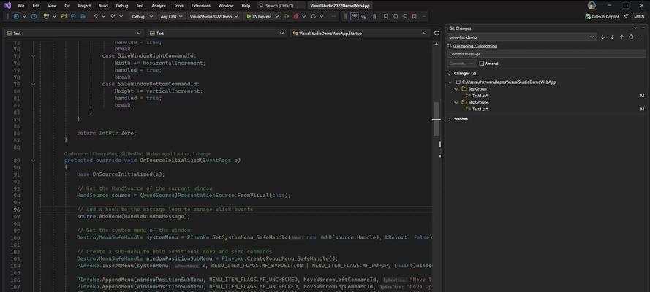Viewport: 650px width, 292px height.
Task: Open the Git Changes ellipsis menu
Action: click(641, 36)
